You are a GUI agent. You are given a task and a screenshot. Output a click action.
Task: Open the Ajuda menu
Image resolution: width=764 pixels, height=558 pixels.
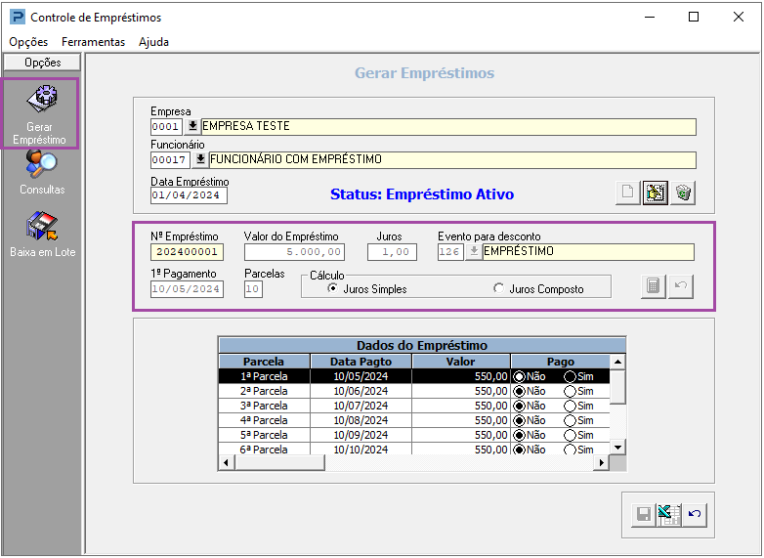(153, 42)
